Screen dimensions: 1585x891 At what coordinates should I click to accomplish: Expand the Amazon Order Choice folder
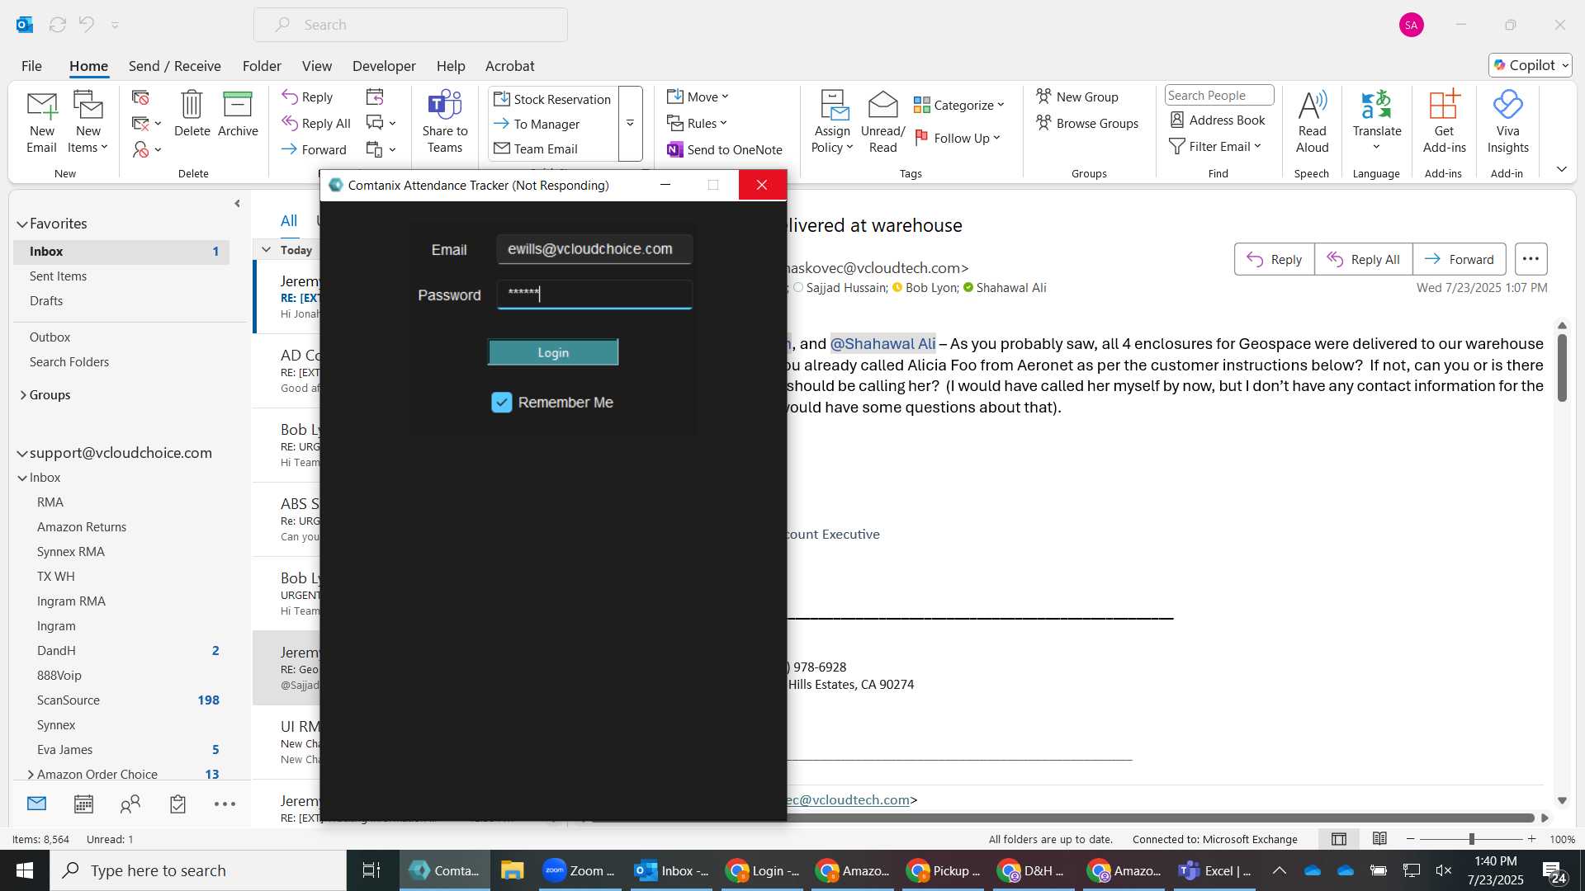coord(31,775)
